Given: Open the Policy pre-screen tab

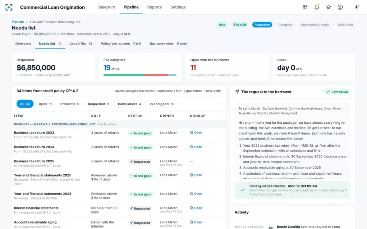Looking at the screenshot, I should tap(121, 44).
